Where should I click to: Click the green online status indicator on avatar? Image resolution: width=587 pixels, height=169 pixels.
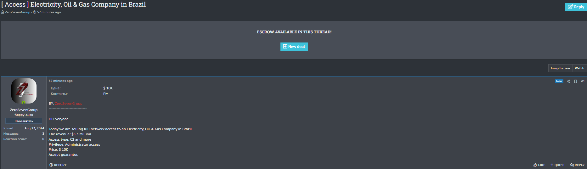24,103
